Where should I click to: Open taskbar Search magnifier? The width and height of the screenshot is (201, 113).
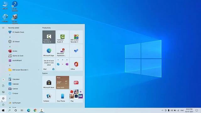[9, 110]
